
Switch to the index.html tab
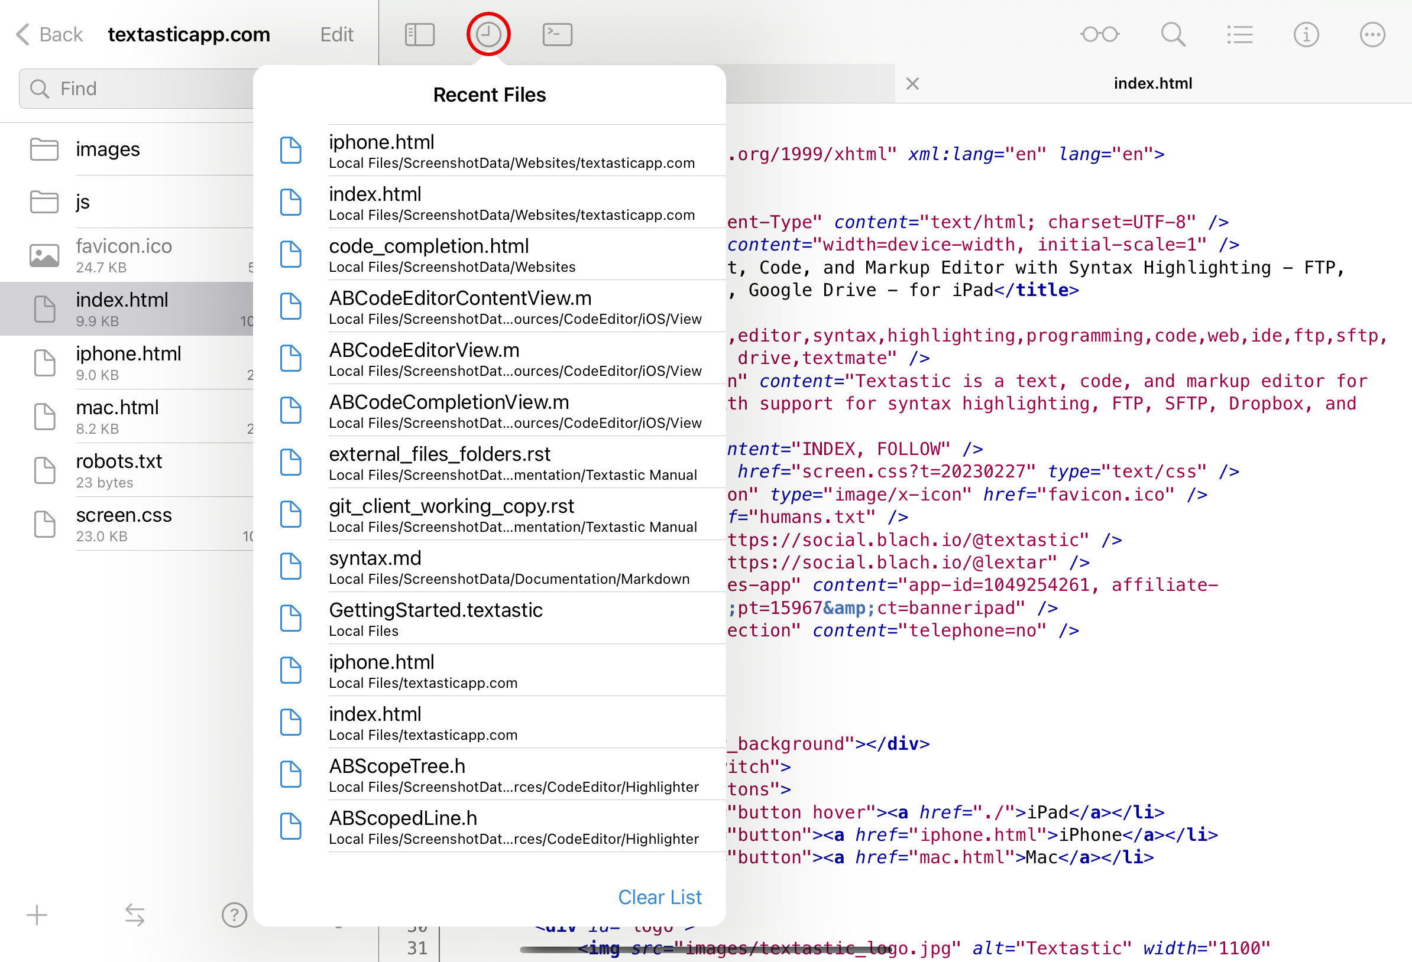tap(1152, 83)
